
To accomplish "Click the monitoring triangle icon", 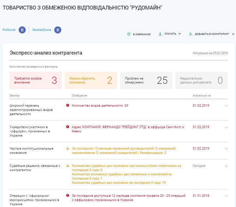I will [191, 34].
